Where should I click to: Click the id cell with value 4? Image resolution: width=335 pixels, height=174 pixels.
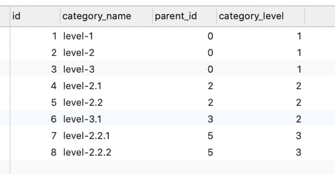tap(35, 86)
